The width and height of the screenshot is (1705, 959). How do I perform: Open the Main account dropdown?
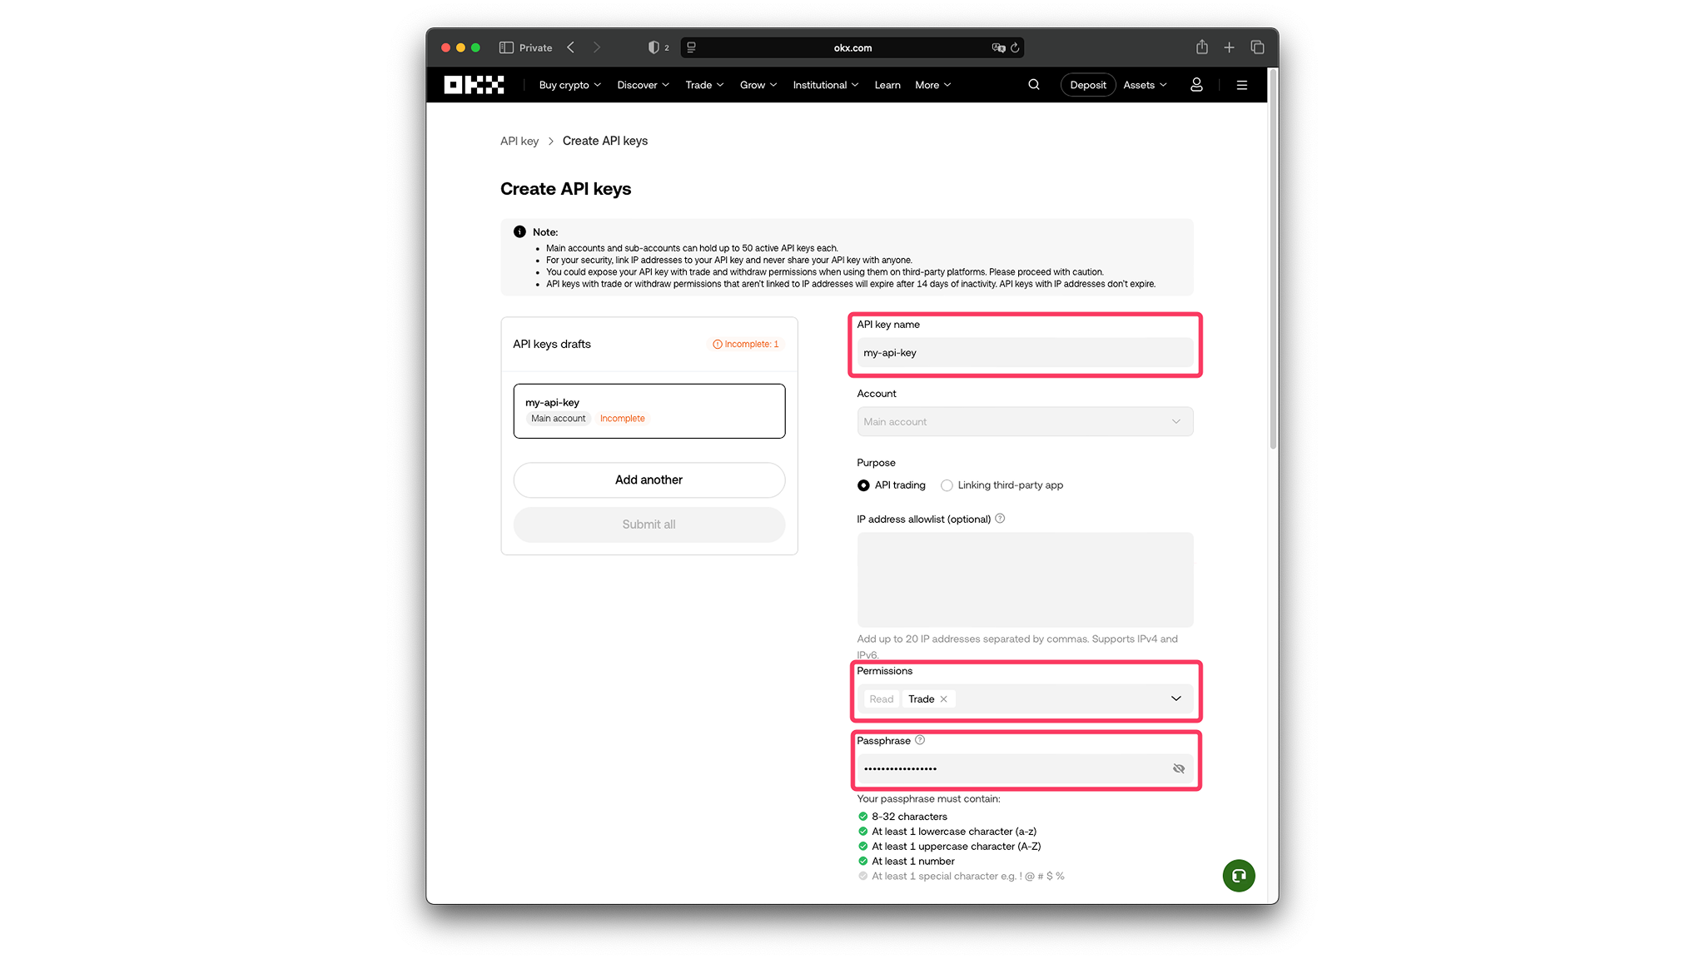pos(1025,421)
